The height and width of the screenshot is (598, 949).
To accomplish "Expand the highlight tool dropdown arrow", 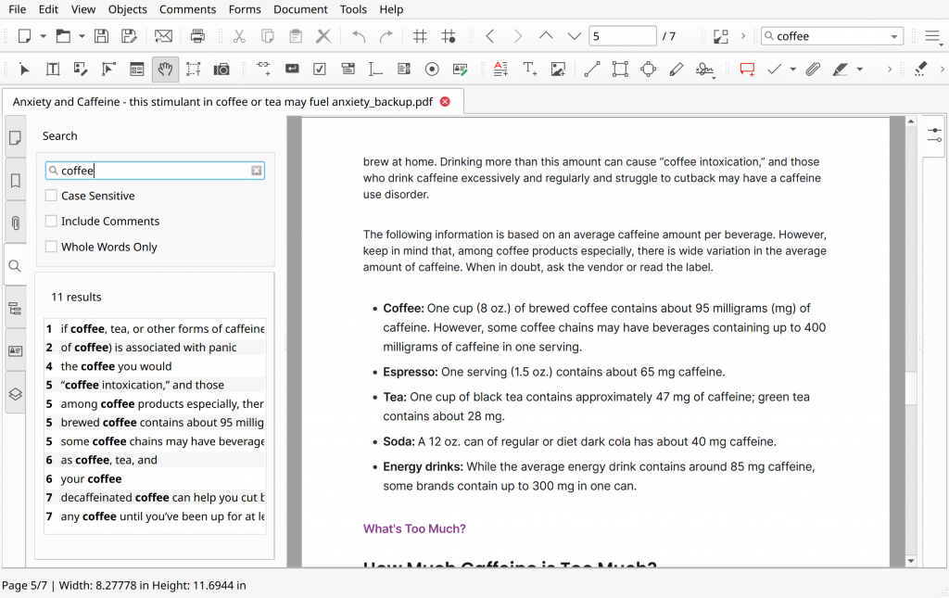I will click(859, 70).
